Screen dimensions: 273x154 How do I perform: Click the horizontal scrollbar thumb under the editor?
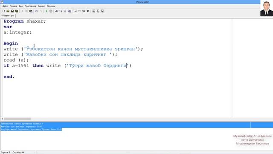pyautogui.click(x=17, y=119)
